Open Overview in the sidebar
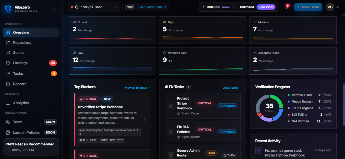The width and height of the screenshot is (345, 159). [31, 33]
